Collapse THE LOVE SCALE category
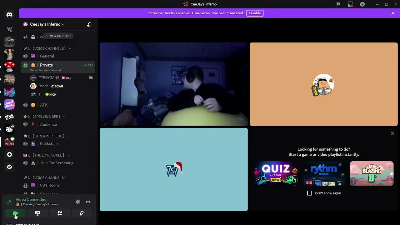This screenshot has height=225, width=400. 47,155
